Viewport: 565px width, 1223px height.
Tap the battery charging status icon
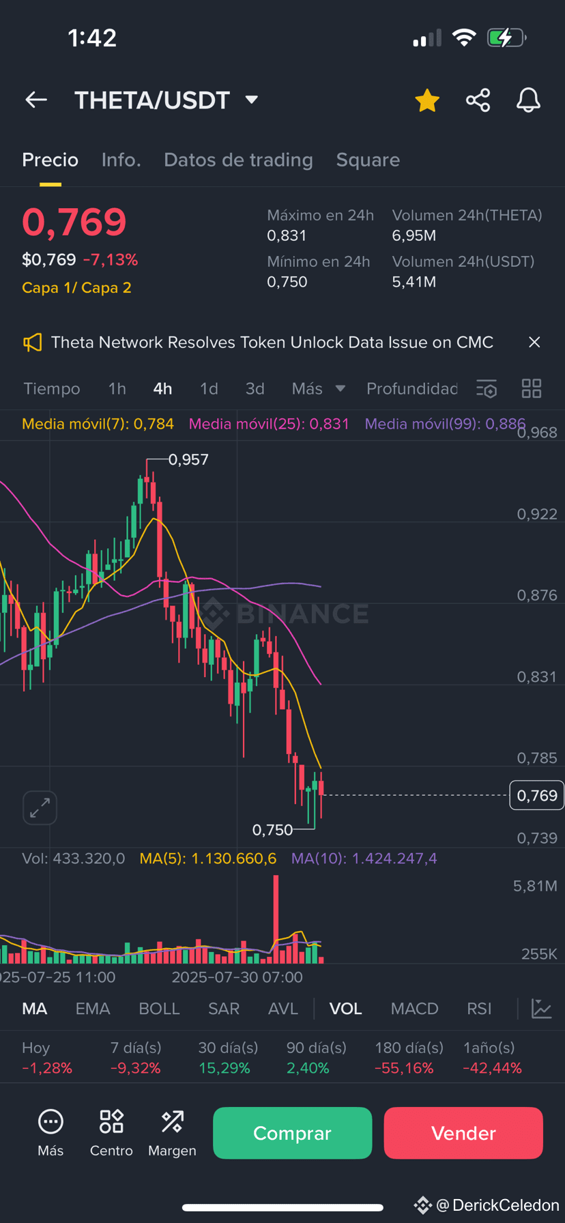(x=506, y=38)
